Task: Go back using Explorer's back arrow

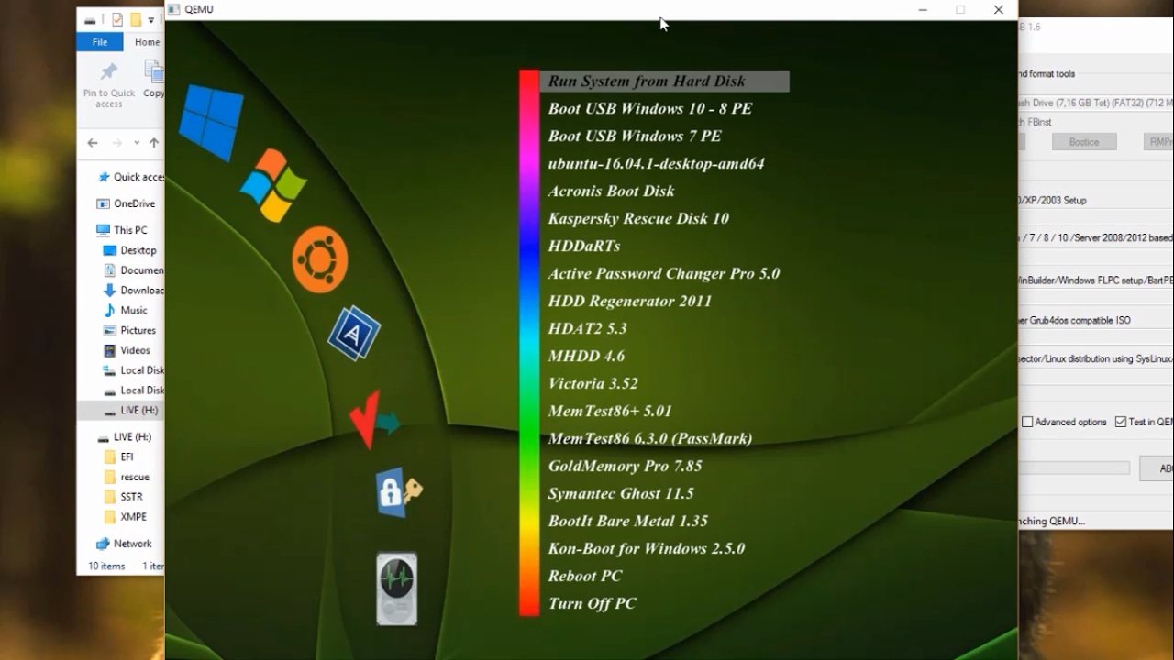Action: point(93,143)
